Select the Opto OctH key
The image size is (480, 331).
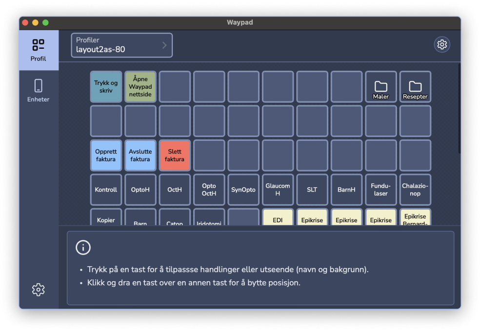pos(209,190)
